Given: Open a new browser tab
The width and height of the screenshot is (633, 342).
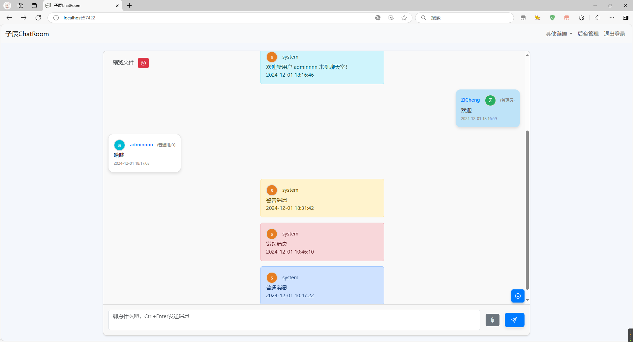Looking at the screenshot, I should [x=130, y=6].
